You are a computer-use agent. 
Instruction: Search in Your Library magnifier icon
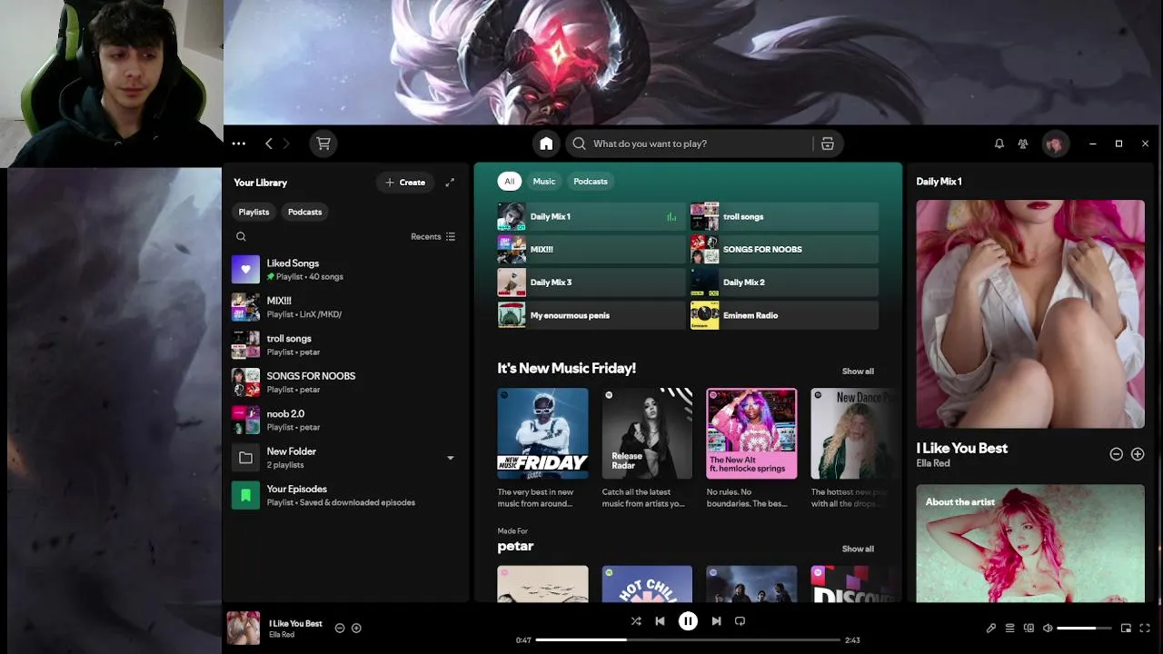click(x=241, y=237)
